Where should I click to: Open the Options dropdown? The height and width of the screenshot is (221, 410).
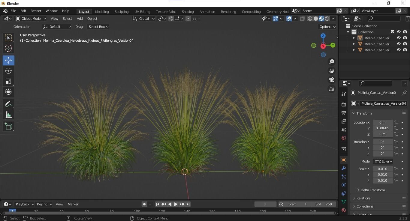click(x=327, y=27)
